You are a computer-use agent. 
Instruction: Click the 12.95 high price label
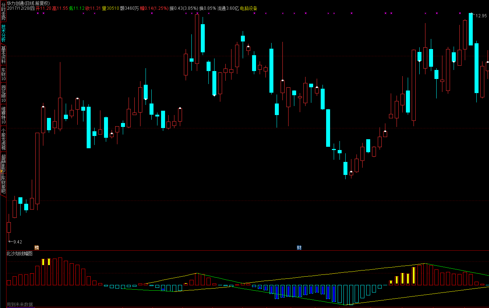(x=481, y=16)
